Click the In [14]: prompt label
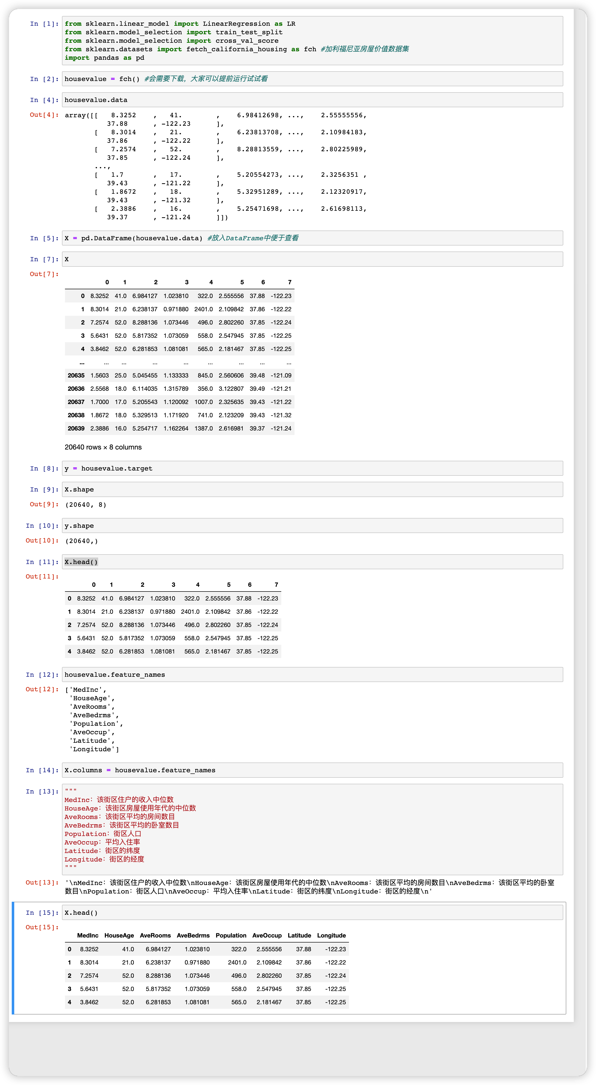This screenshot has height=1085, width=596. [42, 770]
